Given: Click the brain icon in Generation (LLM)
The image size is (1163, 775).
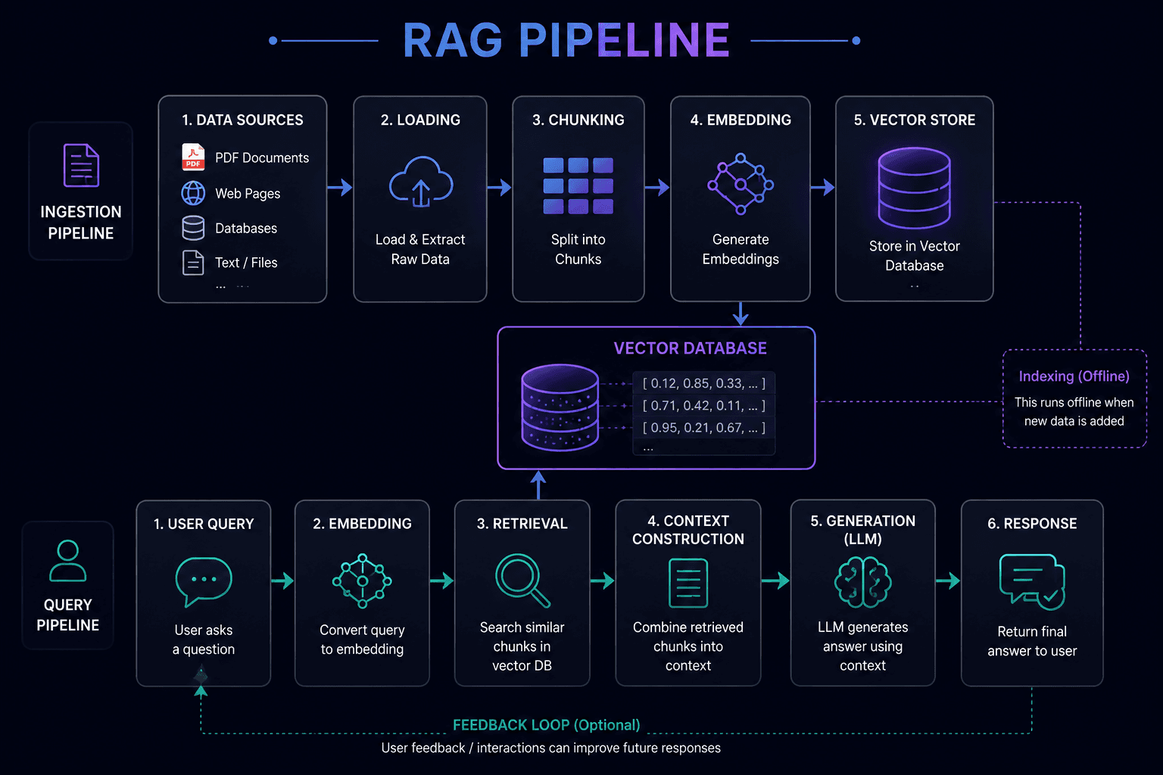Looking at the screenshot, I should coord(863,582).
